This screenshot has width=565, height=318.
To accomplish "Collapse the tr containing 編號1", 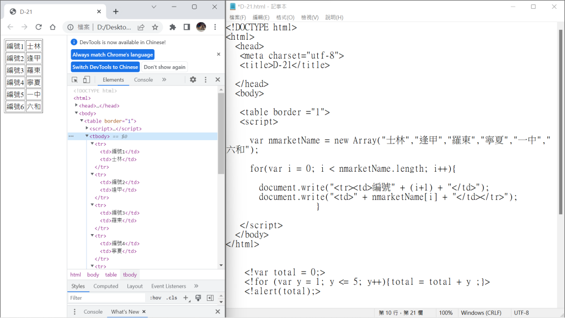I will point(92,144).
